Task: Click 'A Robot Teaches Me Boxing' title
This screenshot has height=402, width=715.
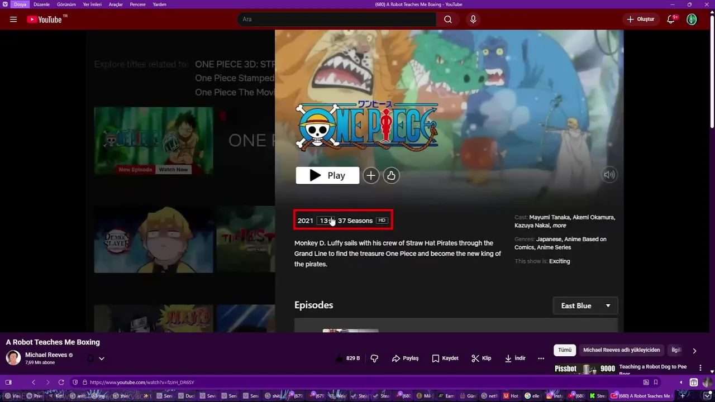Action: click(x=53, y=342)
